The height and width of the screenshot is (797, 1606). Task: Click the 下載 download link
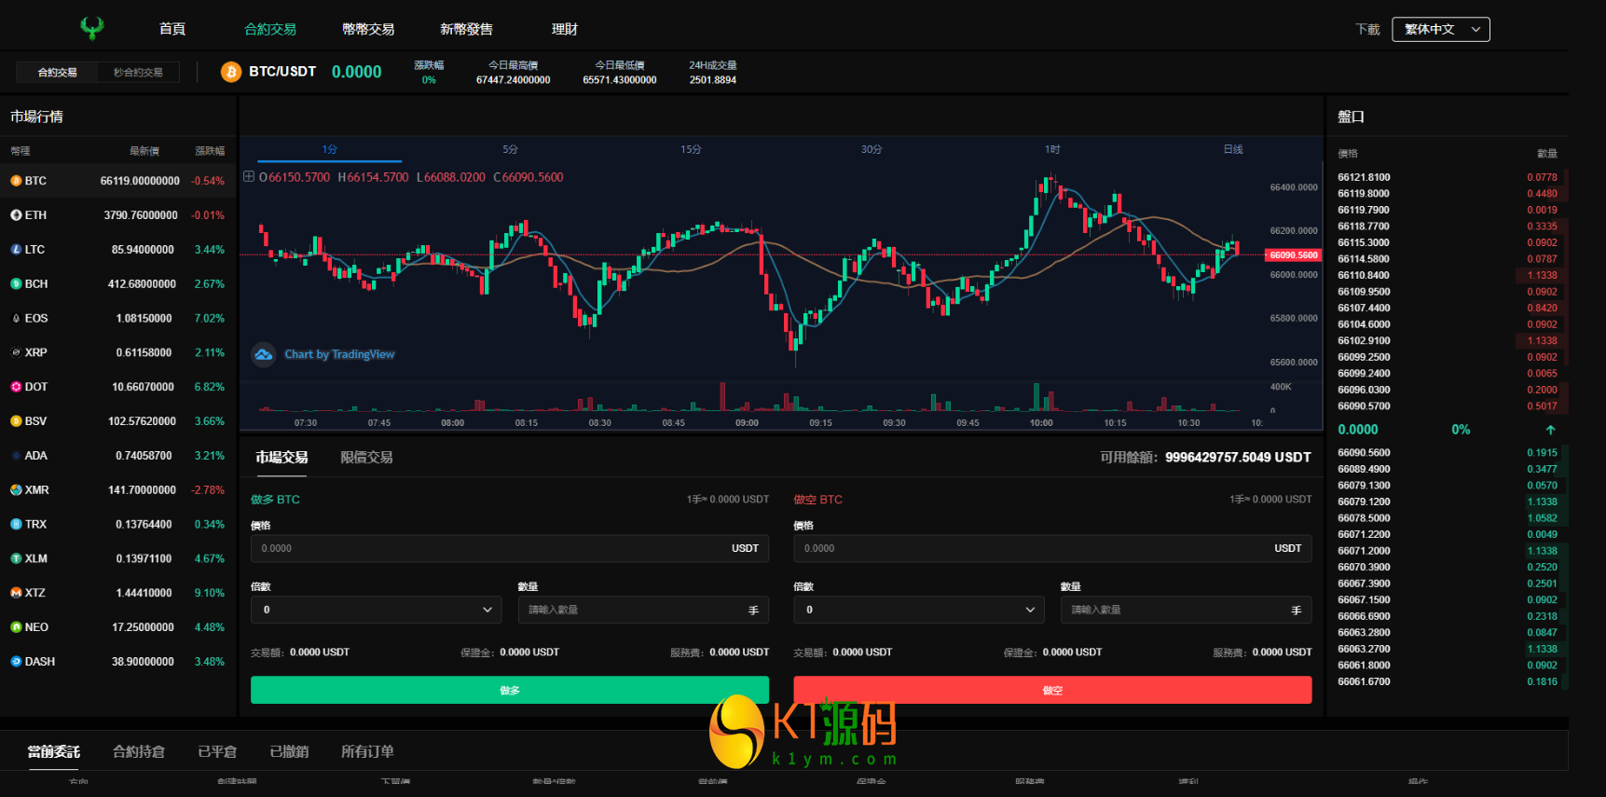[x=1367, y=30]
